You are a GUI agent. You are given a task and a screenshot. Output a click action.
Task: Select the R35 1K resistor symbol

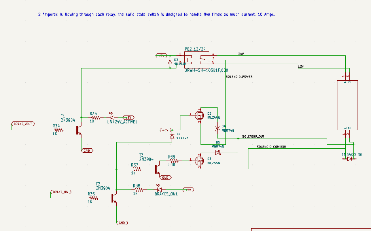[93, 198]
